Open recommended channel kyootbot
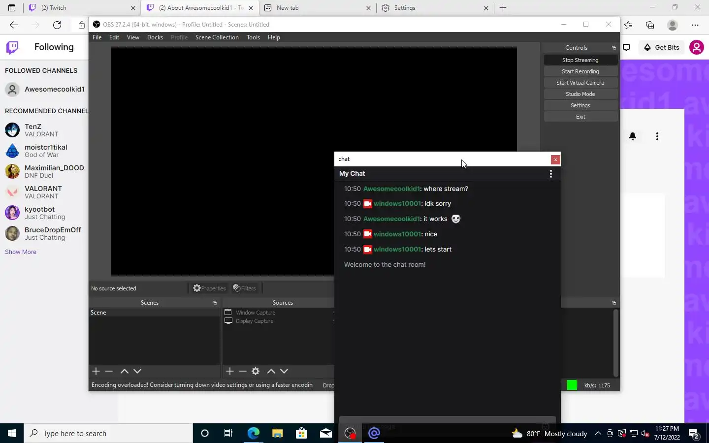The image size is (709, 443). coord(45,213)
